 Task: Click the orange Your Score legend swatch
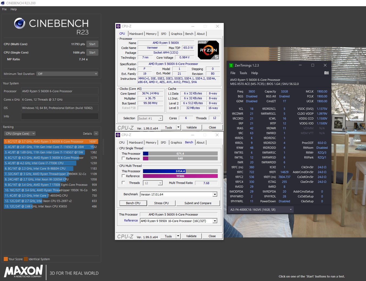click(x=6, y=259)
